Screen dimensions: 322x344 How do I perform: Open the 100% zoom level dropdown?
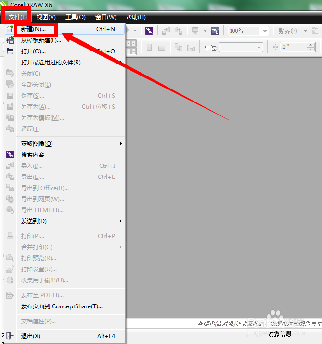coord(265,31)
